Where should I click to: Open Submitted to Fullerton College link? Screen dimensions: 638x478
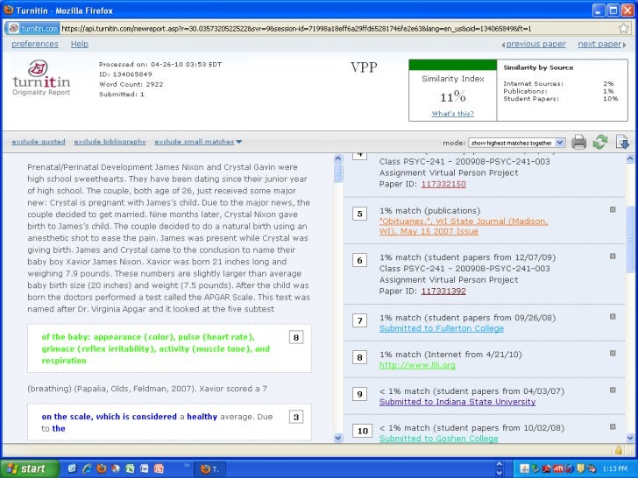[x=442, y=328]
